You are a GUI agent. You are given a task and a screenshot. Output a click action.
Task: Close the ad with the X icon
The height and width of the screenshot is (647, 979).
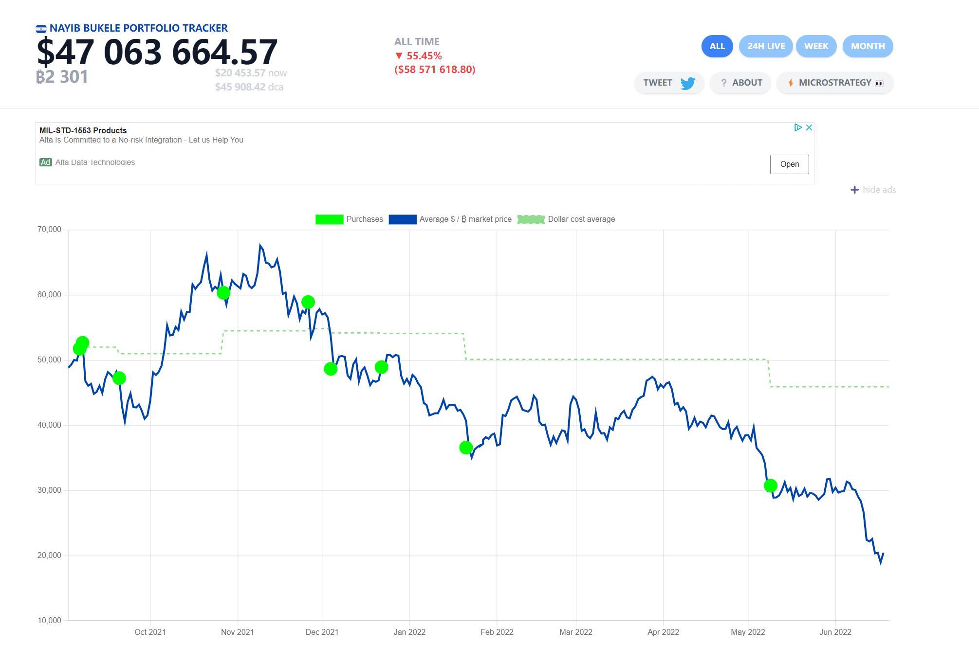pyautogui.click(x=810, y=127)
